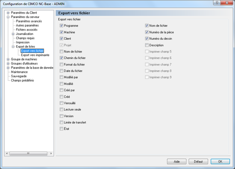
Task: Select the Groupes d'utilisateurs label
Action: coord(24,64)
